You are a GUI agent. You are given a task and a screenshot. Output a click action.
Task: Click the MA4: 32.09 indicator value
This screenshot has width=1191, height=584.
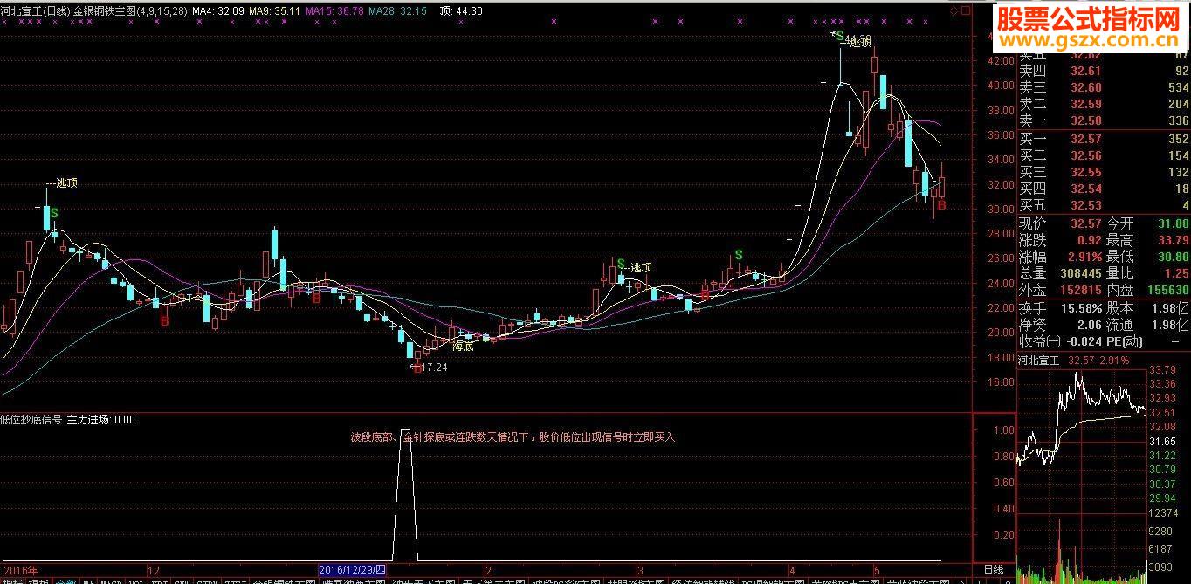click(218, 11)
